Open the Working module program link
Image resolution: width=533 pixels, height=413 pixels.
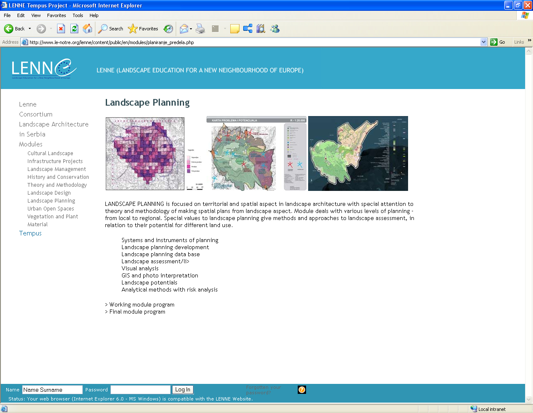click(142, 305)
